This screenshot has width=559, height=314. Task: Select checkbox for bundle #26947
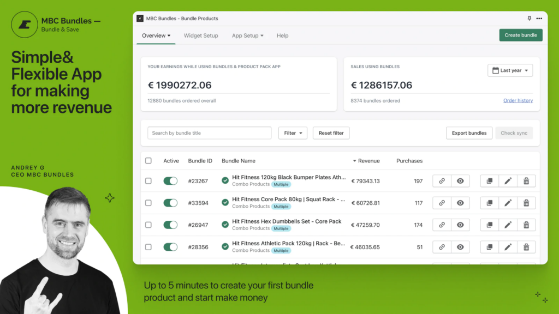[x=148, y=225]
